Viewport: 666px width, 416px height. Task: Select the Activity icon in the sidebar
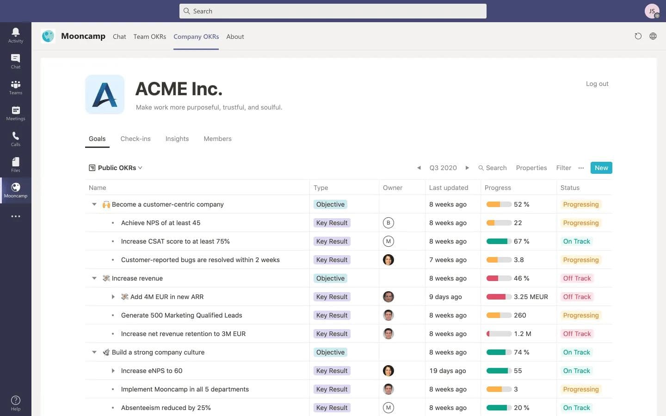coord(15,35)
